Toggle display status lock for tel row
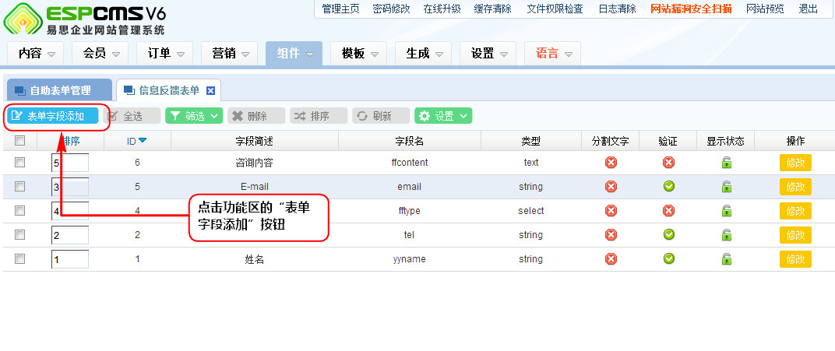 pos(726,235)
